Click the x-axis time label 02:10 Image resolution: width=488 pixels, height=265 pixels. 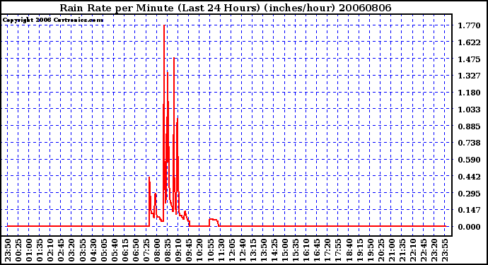50,250
